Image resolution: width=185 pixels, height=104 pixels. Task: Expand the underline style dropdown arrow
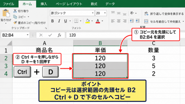pyautogui.click(x=70, y=21)
